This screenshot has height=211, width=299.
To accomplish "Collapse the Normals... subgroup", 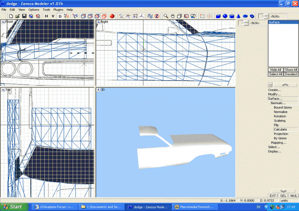I will (x=278, y=103).
